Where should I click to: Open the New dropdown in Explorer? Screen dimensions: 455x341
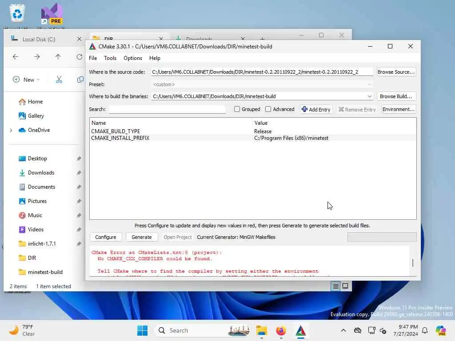pyautogui.click(x=26, y=80)
